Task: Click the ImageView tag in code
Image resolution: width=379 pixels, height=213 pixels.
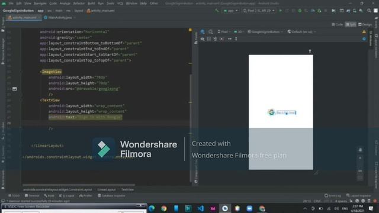Action: pos(52,72)
